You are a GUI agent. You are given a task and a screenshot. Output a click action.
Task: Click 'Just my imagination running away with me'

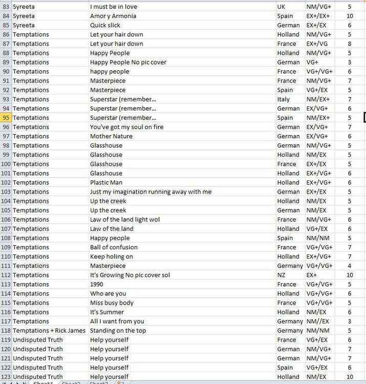click(182, 192)
